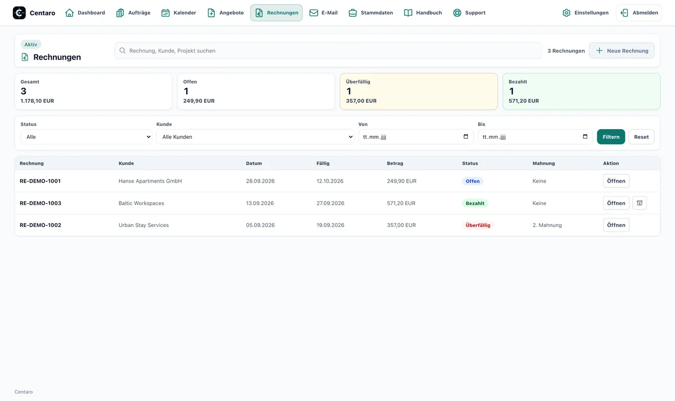
Task: Open the calendar picker in Bis field
Action: [x=585, y=136]
